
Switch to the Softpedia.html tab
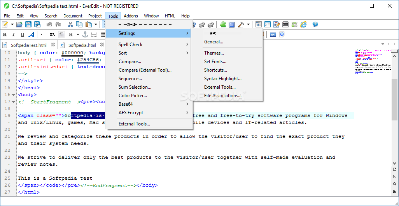[82, 45]
